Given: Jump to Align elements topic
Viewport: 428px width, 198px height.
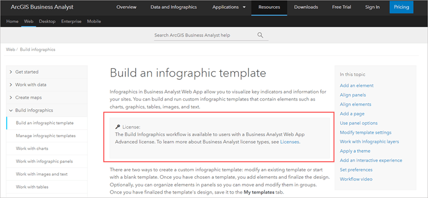Looking at the screenshot, I should tap(355, 104).
